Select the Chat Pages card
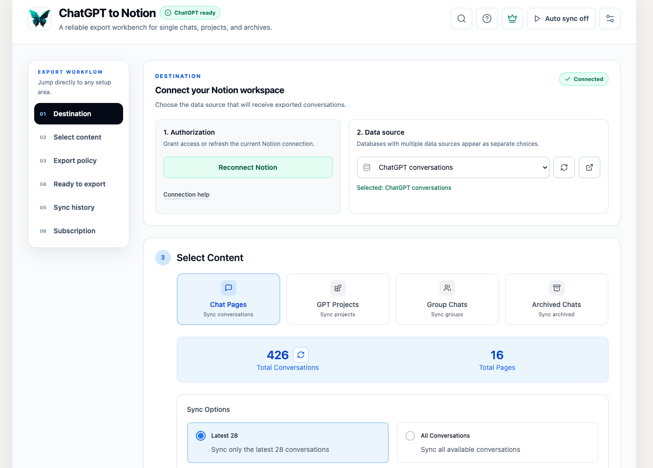Viewport: 653px width, 468px height. pos(229,299)
